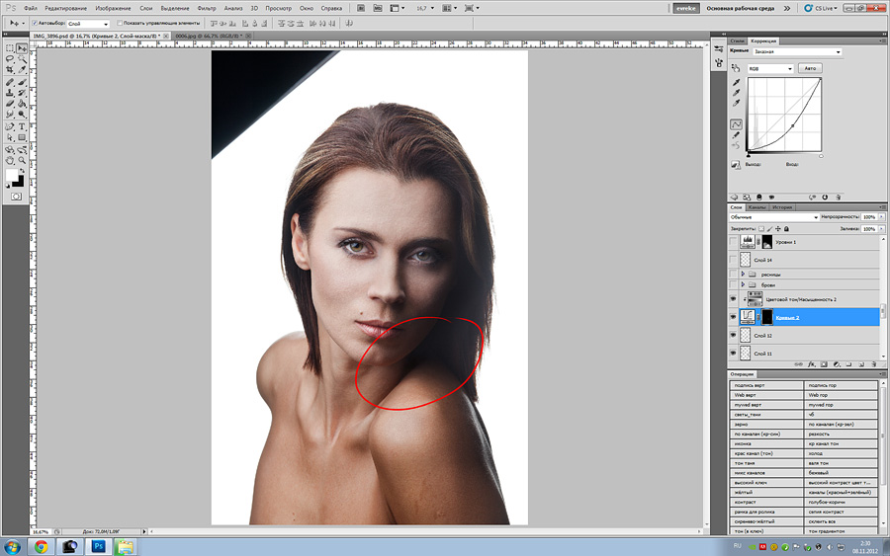Hide the Цветовой тон/Насыщенность 2 layer

tap(734, 298)
